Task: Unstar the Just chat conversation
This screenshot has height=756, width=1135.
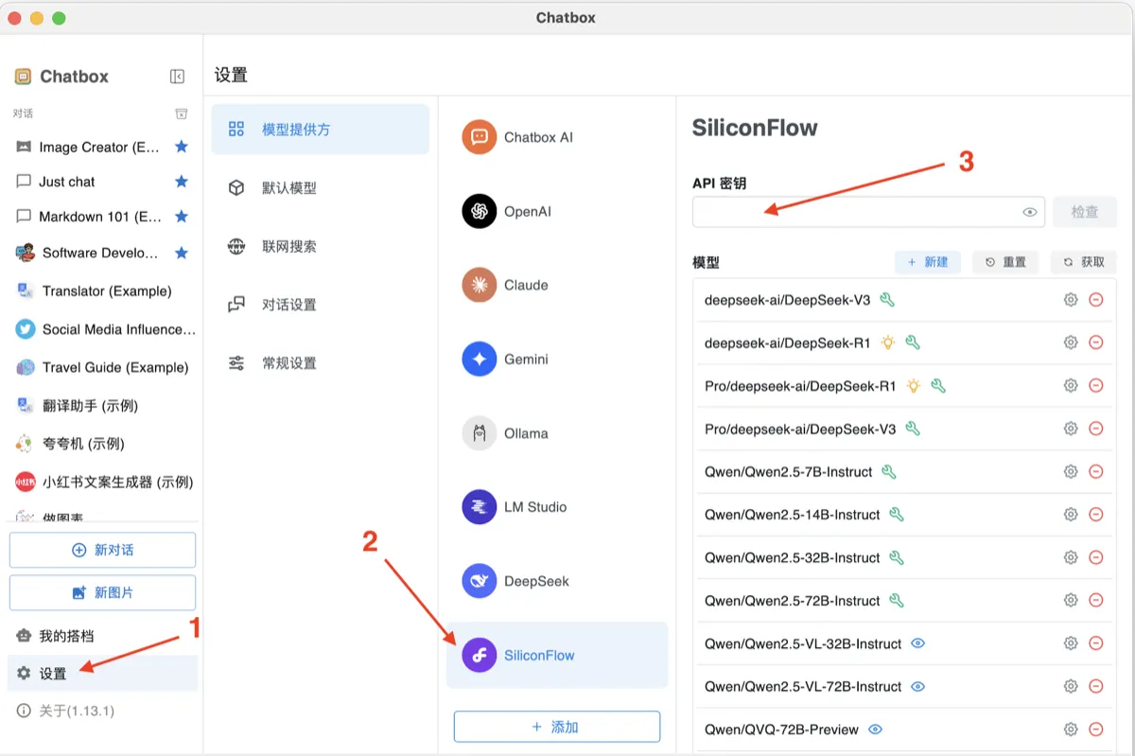Action: [182, 181]
